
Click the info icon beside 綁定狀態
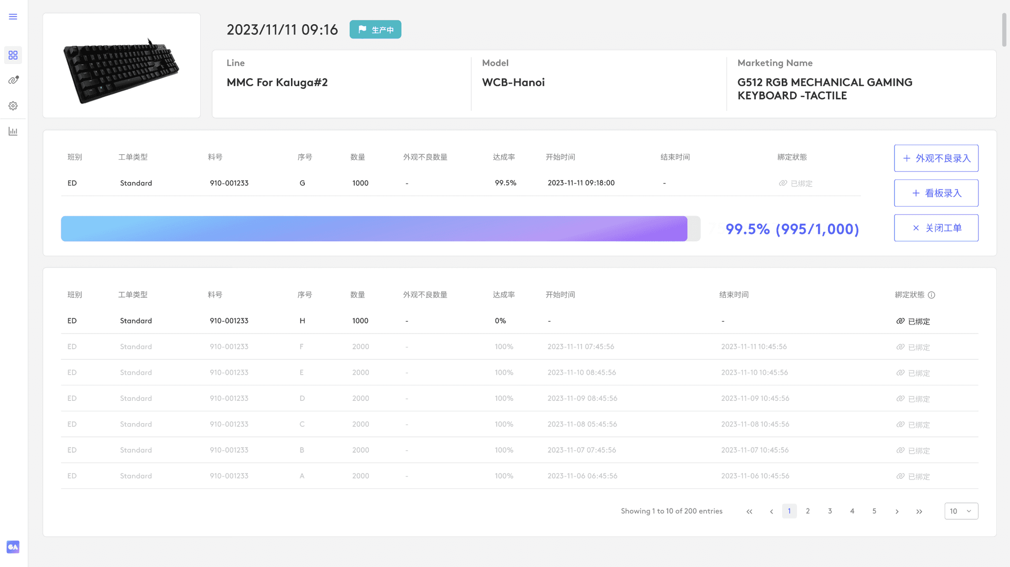coord(932,295)
